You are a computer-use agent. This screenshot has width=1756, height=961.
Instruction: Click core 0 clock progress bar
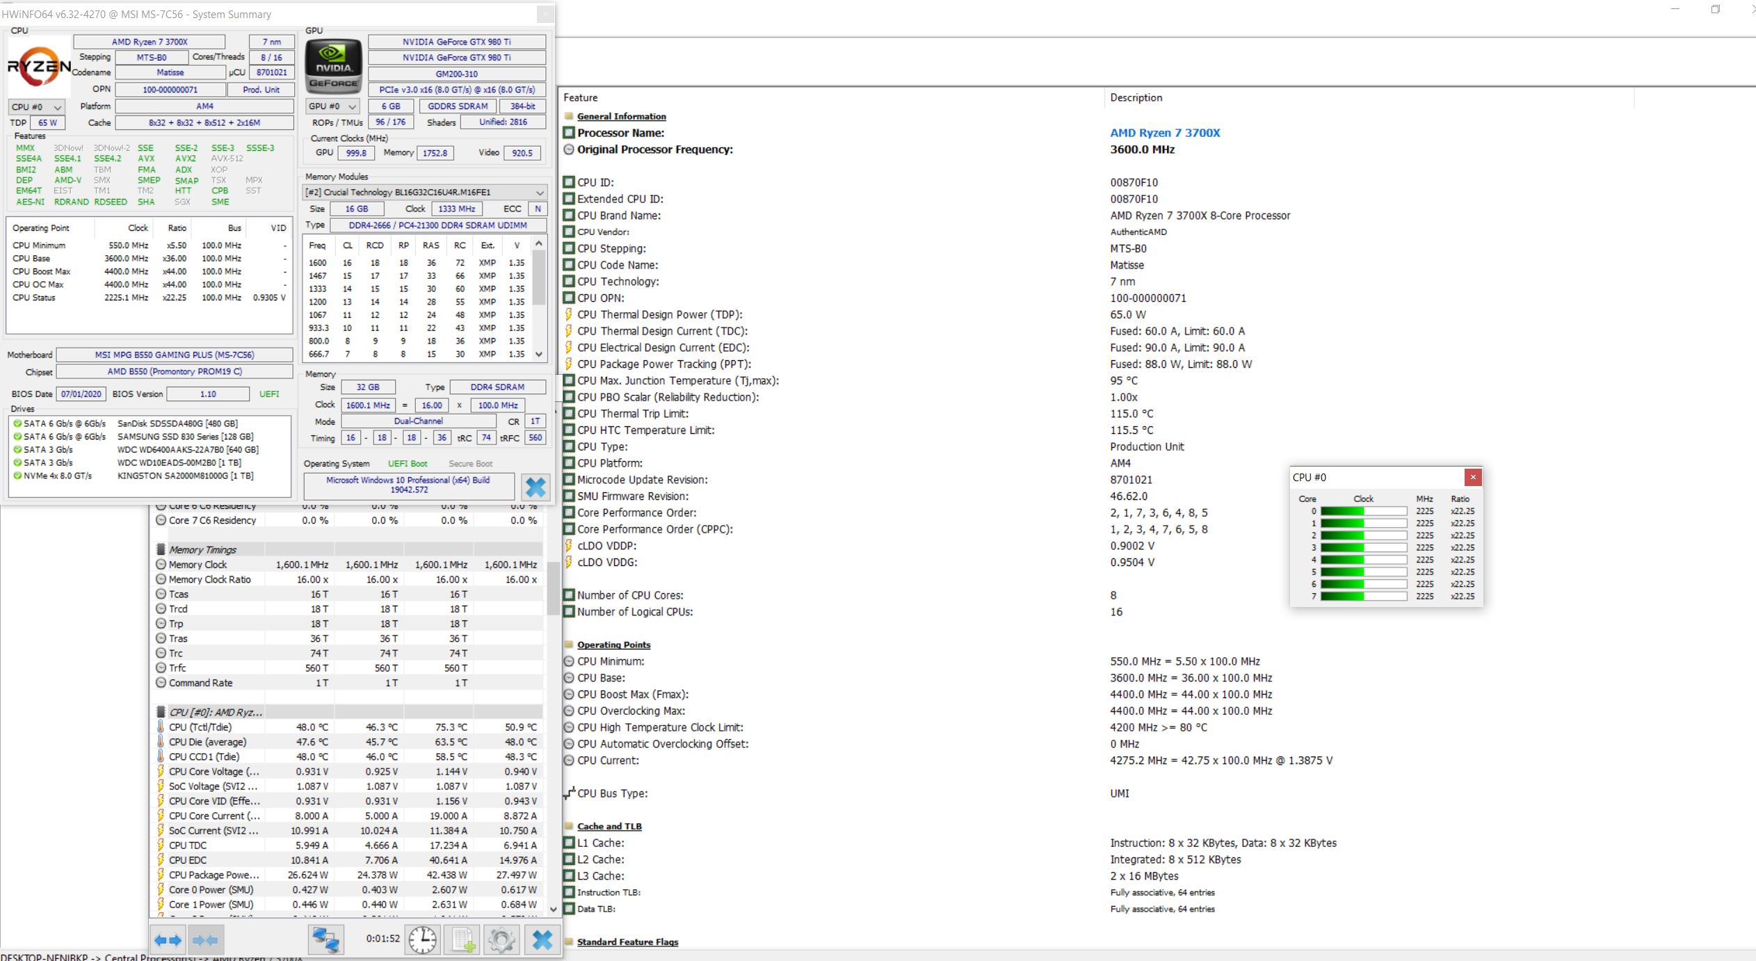(1363, 511)
